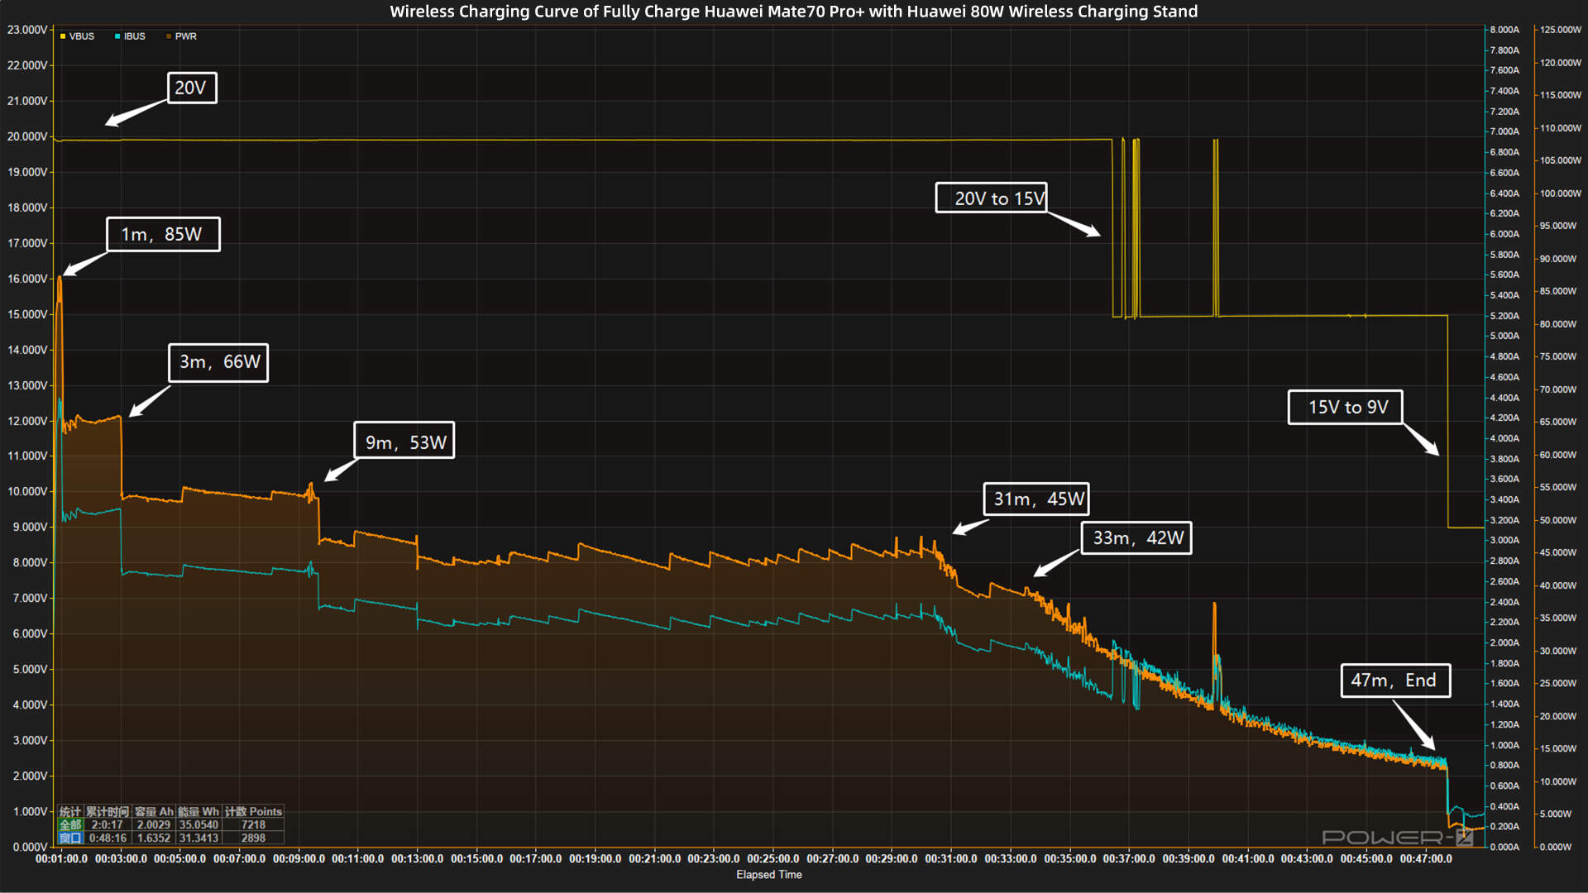Toggle the VBUS series in the legend
Screen dimensions: 1588x893
78,36
